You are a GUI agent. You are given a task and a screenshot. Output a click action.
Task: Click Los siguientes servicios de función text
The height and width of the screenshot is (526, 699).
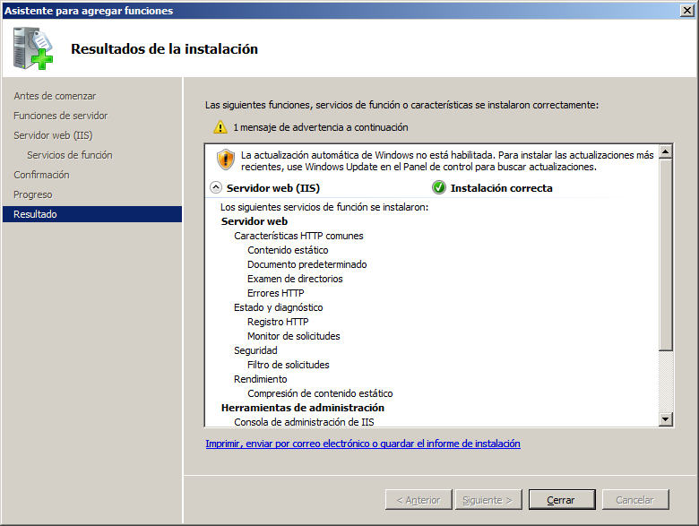(x=324, y=207)
